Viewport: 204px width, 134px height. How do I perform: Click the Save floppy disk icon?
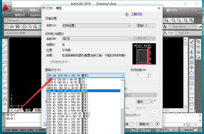[18, 27]
